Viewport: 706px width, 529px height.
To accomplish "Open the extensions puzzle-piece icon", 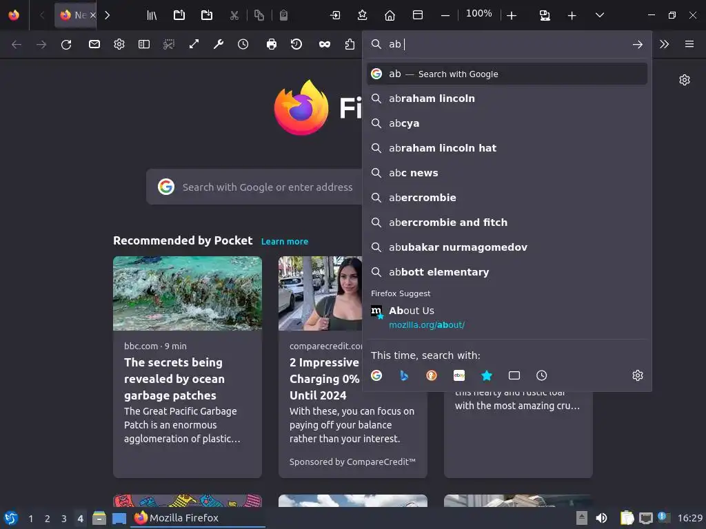I will pyautogui.click(x=350, y=44).
